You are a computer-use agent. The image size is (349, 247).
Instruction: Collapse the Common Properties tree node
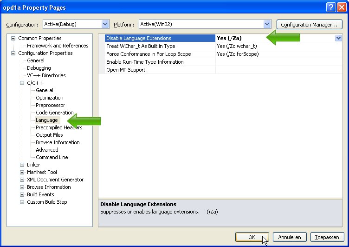coord(13,38)
